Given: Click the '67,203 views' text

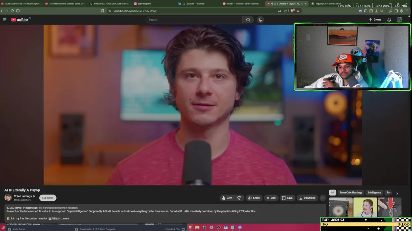Looking at the screenshot, I should click(14, 208).
